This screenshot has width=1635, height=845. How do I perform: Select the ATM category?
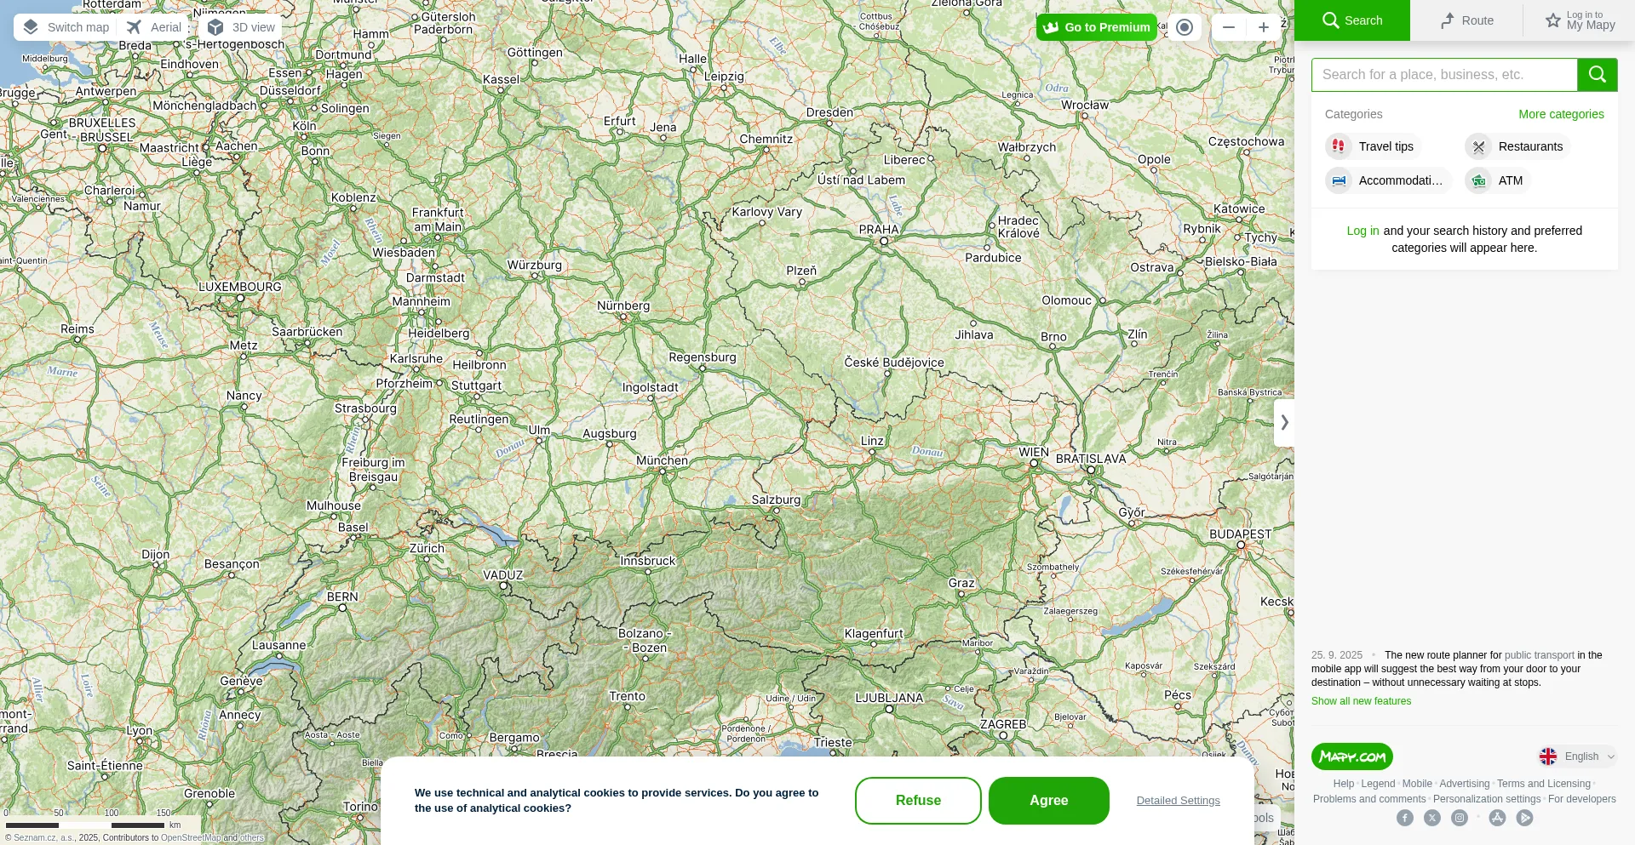[1497, 180]
